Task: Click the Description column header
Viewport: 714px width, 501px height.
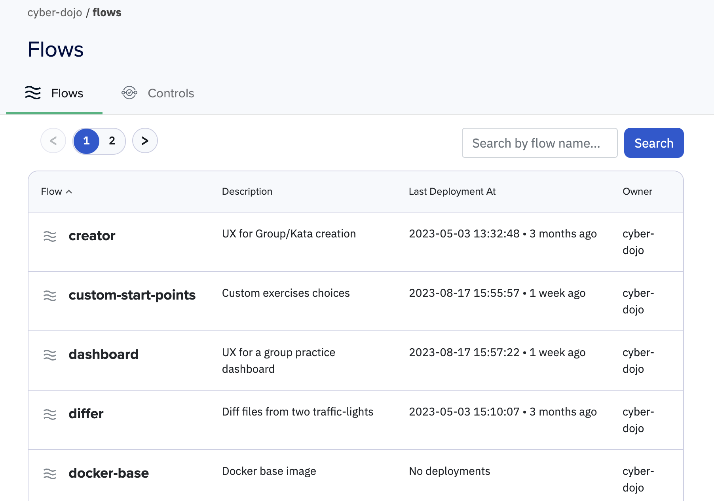Action: (247, 192)
